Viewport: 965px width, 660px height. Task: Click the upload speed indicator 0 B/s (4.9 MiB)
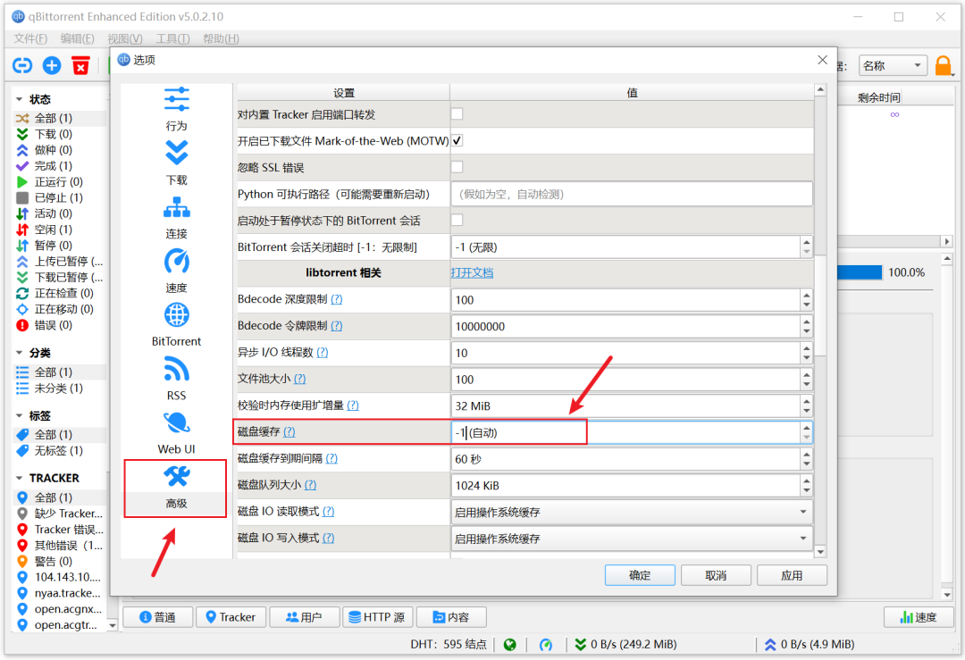[x=810, y=644]
